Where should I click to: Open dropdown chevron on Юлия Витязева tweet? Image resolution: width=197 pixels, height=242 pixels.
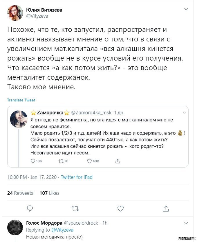(x=186, y=9)
